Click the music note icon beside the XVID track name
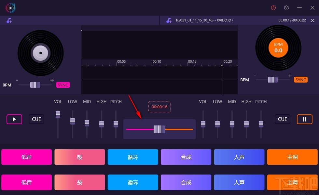This screenshot has height=195, width=319. click(169, 20)
